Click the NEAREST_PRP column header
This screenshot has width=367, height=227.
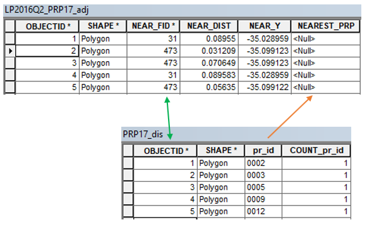(325, 26)
